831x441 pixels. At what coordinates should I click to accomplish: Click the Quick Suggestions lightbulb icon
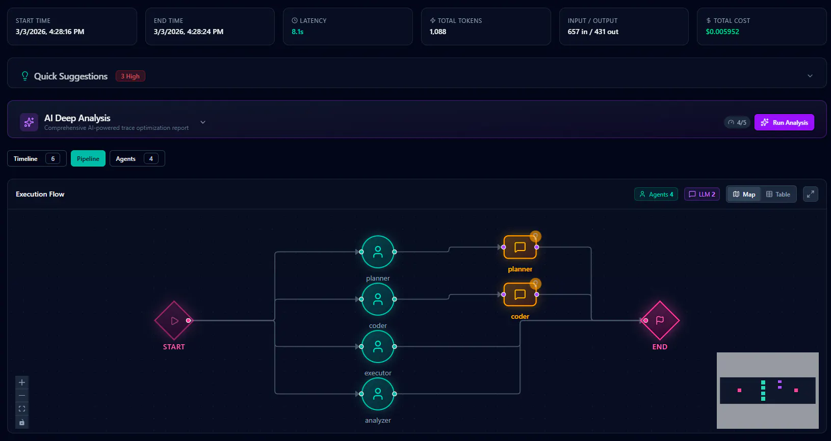(24, 76)
